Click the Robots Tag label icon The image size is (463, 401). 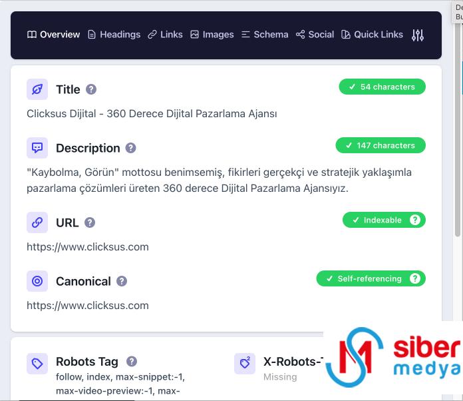pyautogui.click(x=37, y=364)
